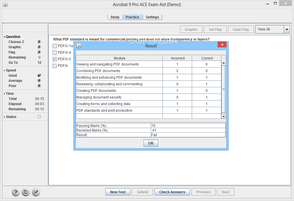Click the results table vertical scrollbar thumb

coord(223,89)
